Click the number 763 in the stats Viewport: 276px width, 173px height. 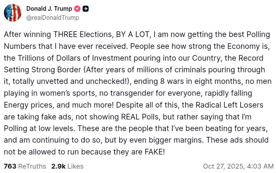pos(10,166)
